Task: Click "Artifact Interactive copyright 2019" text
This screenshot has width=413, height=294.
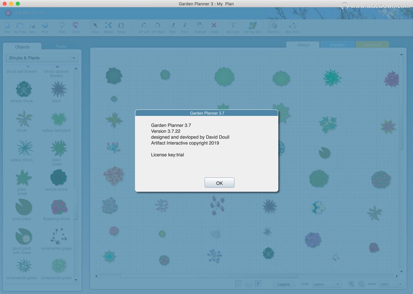Action: tap(185, 143)
